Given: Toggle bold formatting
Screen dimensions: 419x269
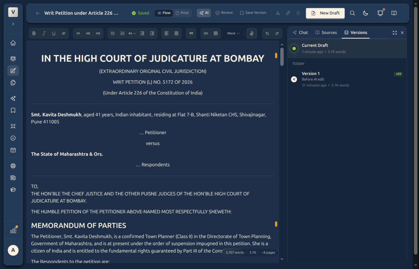Looking at the screenshot, I should tap(34, 33).
